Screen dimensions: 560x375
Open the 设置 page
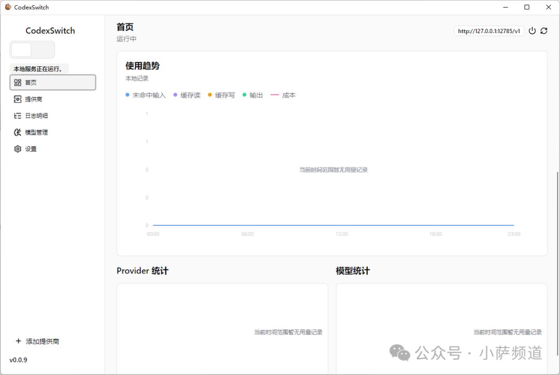point(53,149)
